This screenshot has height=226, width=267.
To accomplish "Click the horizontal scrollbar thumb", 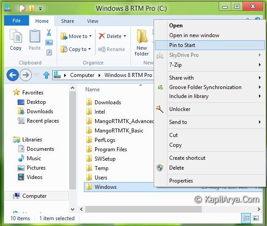I will tap(143, 209).
